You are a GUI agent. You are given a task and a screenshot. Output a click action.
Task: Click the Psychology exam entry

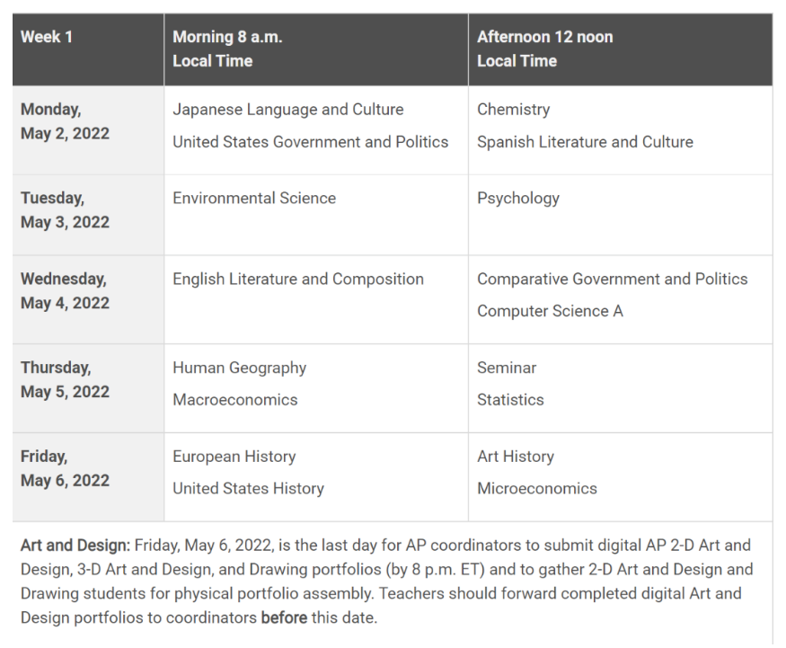(x=517, y=199)
